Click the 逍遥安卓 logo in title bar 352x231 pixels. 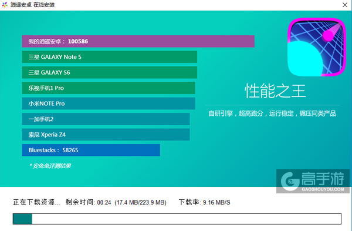5,5
